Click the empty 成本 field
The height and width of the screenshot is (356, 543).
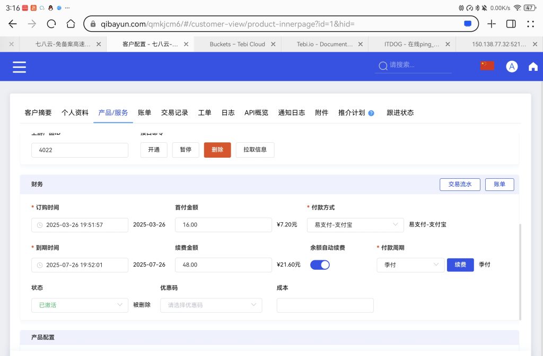325,305
